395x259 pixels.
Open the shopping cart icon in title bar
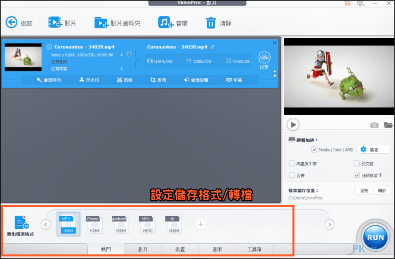(x=348, y=3)
